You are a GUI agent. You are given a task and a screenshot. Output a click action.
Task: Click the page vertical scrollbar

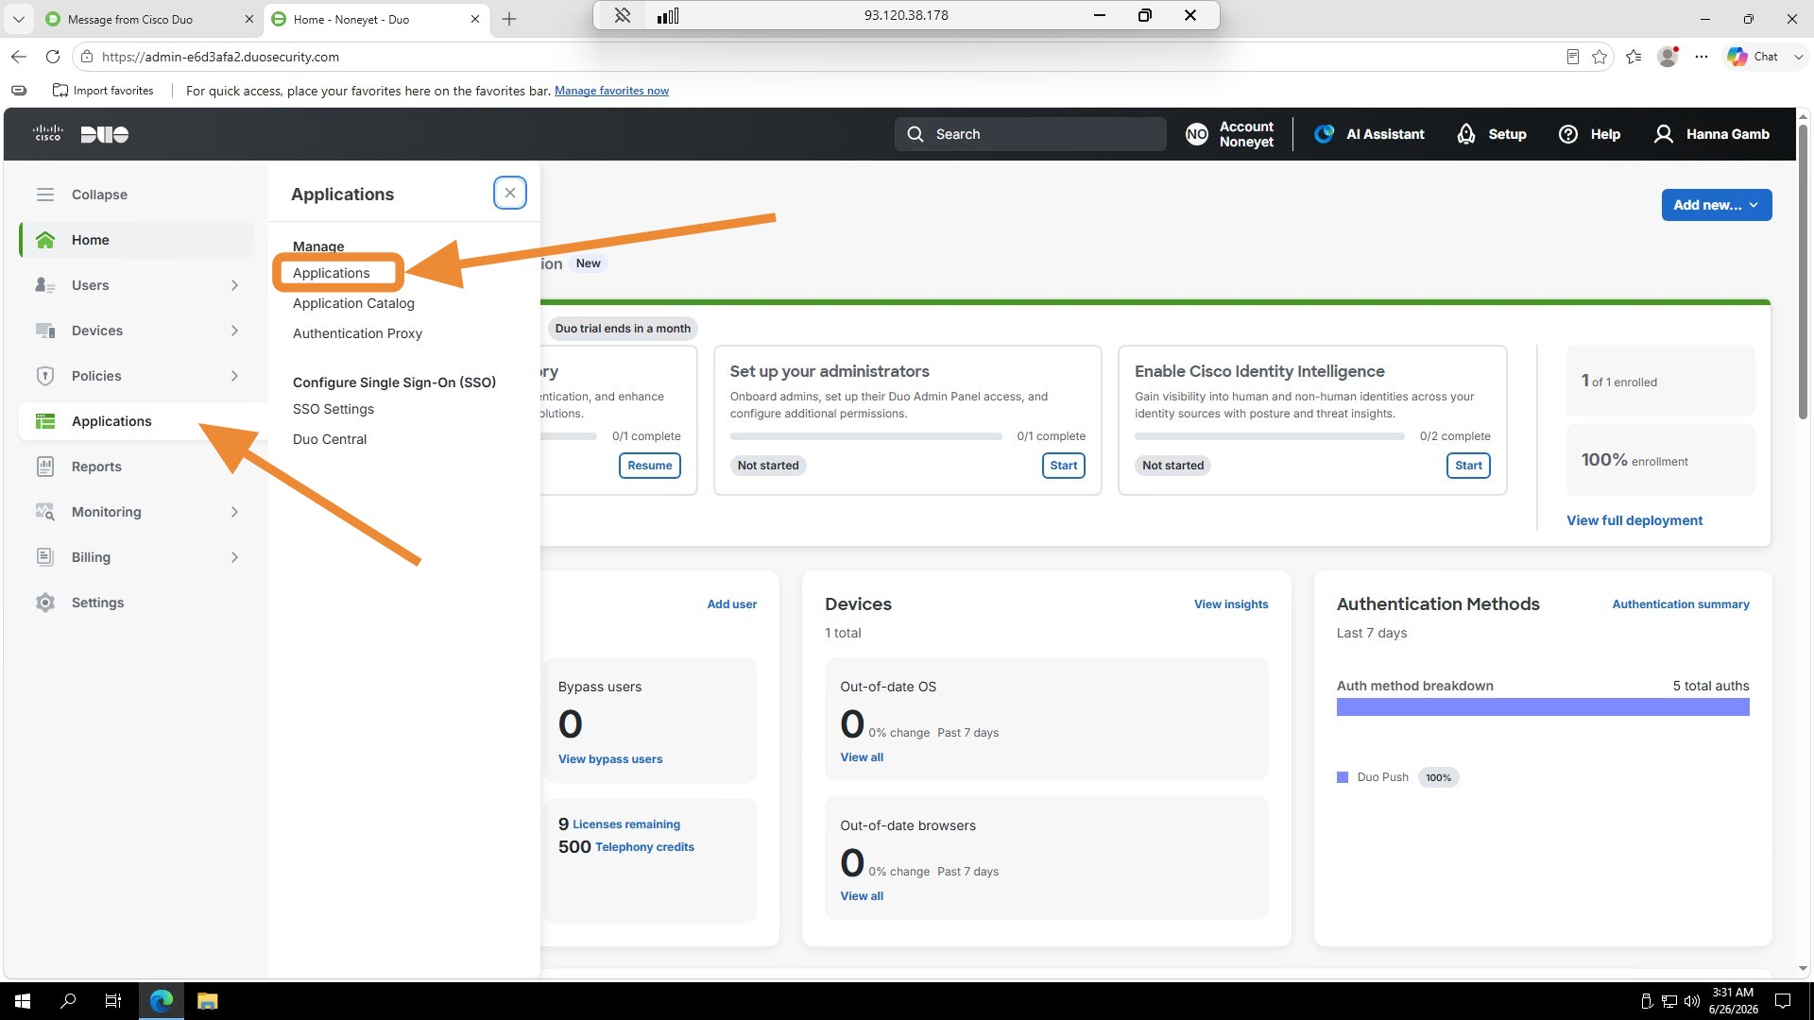(1803, 274)
